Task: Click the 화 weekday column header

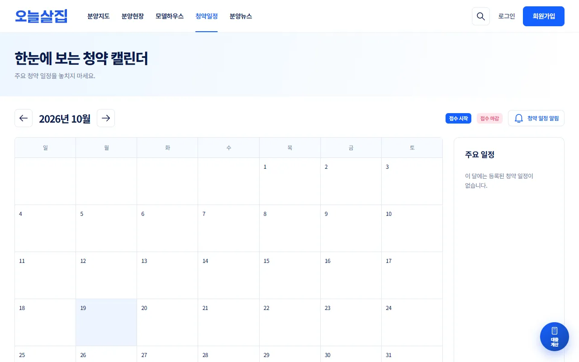Action: [167, 148]
